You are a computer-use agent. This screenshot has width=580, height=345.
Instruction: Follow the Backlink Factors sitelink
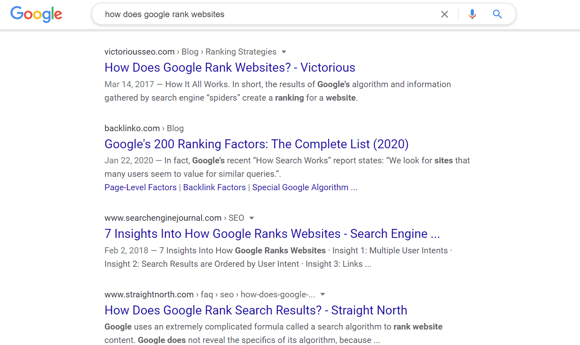[215, 187]
